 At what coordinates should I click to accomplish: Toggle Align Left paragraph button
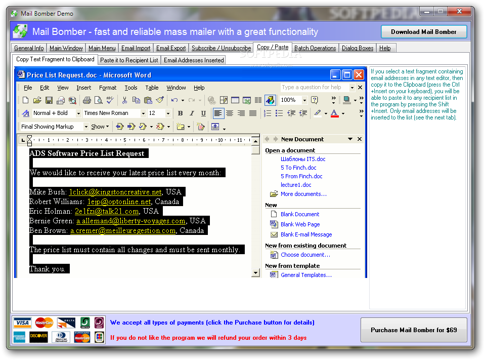tap(218, 113)
